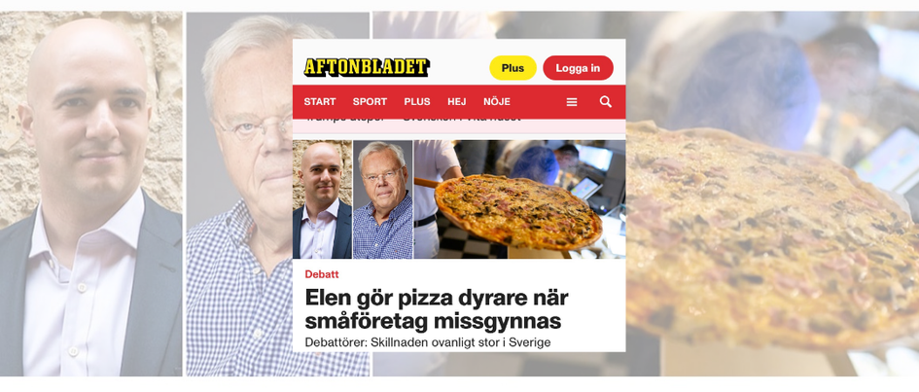Click the yellow Plus button
This screenshot has width=919, height=392.
(513, 68)
